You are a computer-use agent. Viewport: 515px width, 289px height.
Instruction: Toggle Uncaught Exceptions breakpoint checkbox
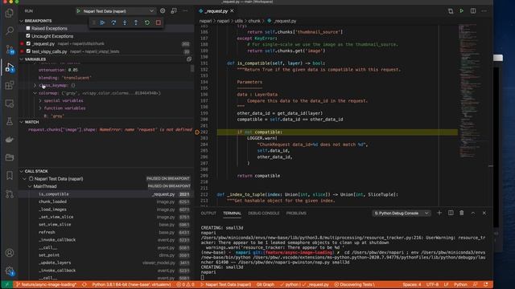[28, 35]
